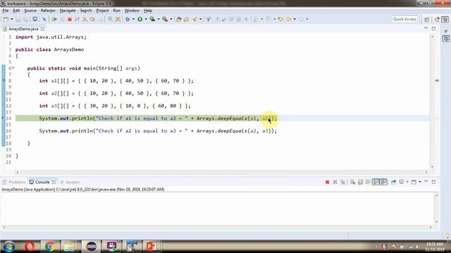Open the Run menu
This screenshot has width=451, height=253.
tap(116, 11)
